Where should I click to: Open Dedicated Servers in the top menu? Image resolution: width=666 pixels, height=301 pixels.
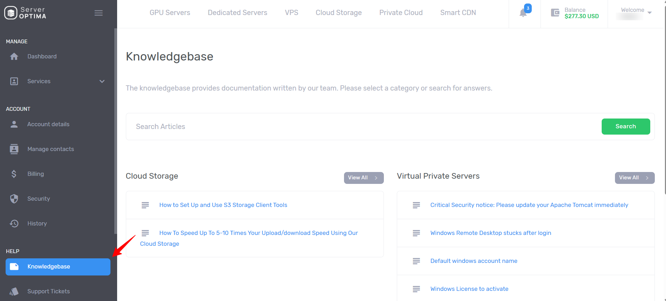(x=237, y=13)
